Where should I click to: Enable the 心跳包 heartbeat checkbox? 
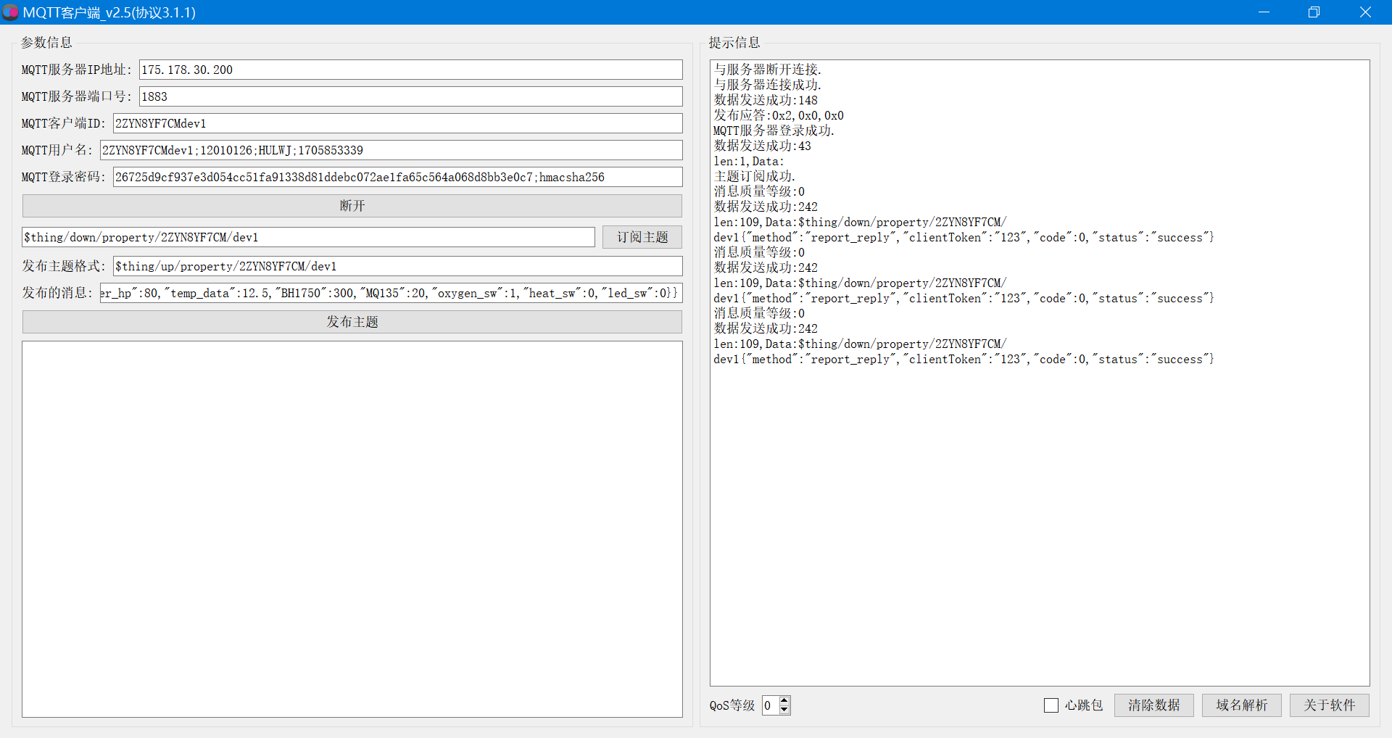click(1051, 705)
